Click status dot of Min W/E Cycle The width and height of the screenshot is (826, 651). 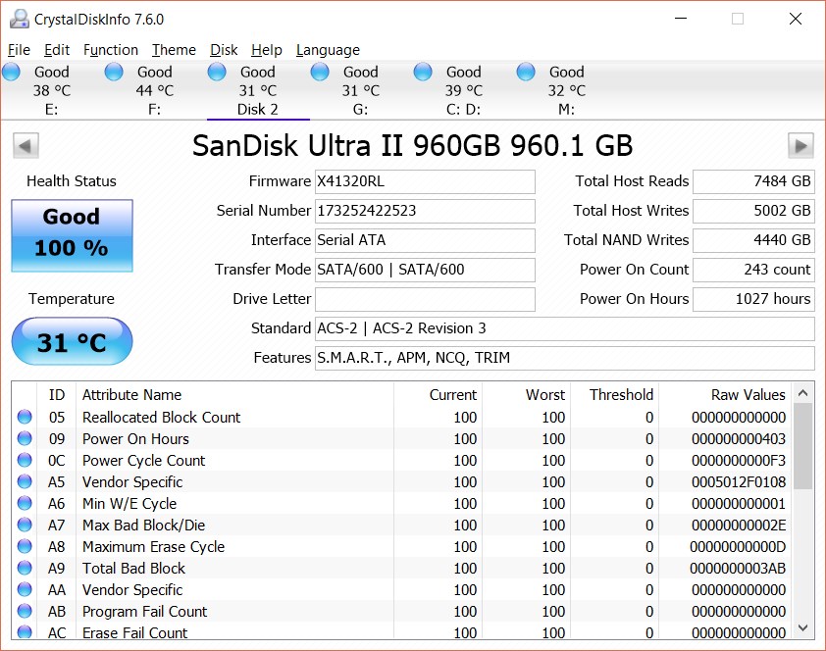coord(25,503)
